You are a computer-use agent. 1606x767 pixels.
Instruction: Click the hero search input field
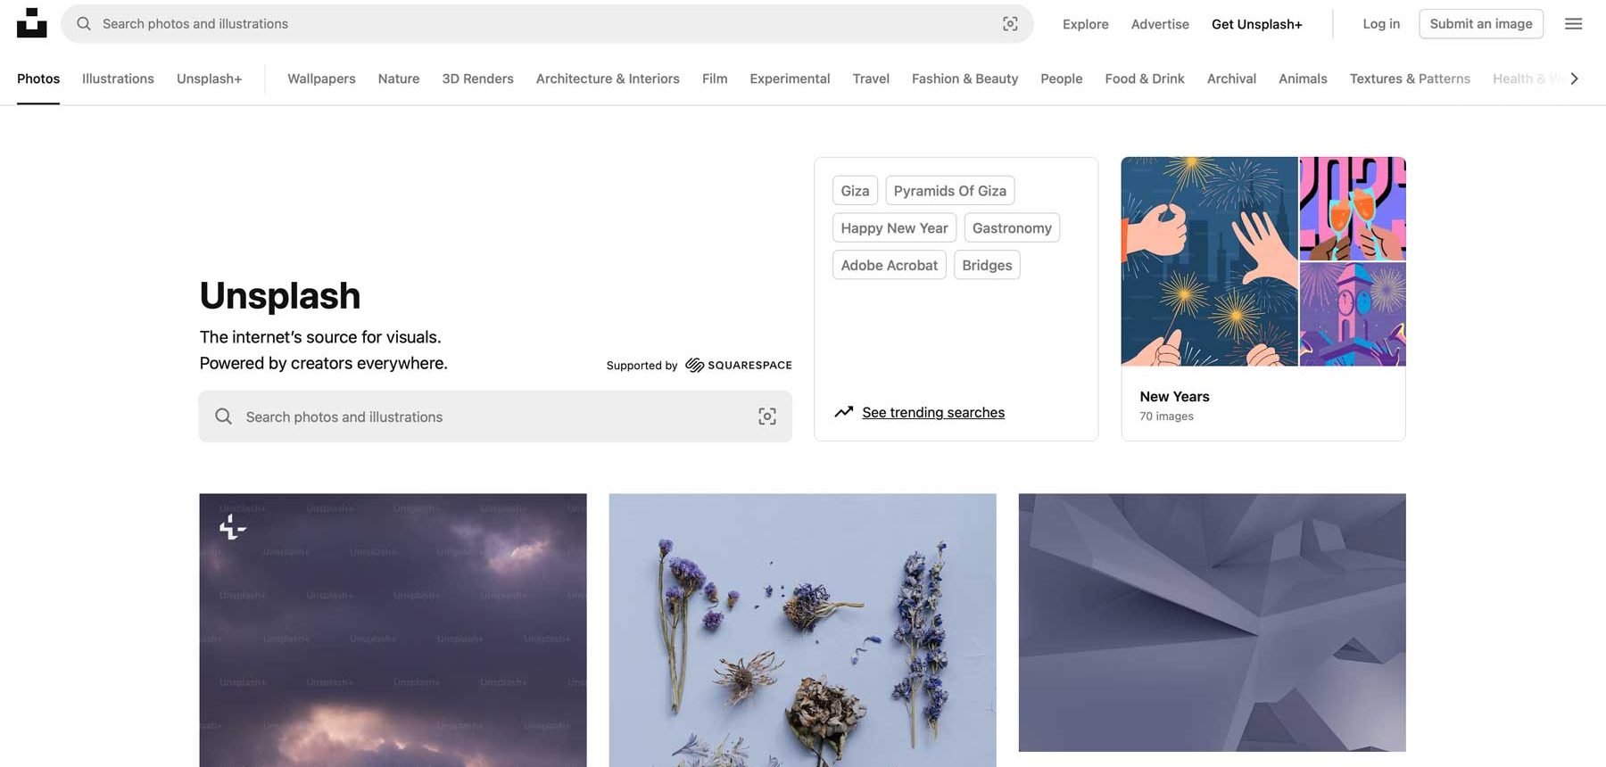[x=495, y=416]
